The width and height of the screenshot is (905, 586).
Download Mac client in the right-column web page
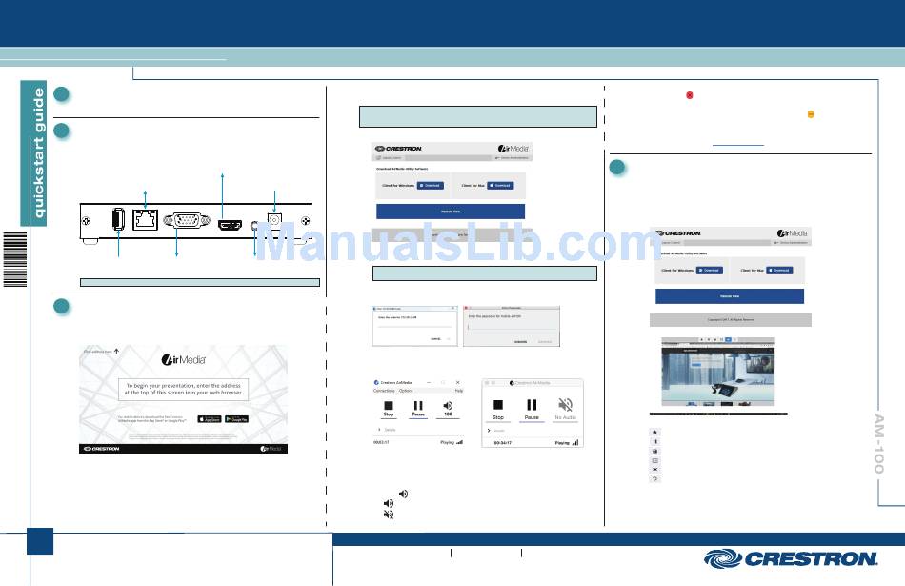tap(780, 271)
